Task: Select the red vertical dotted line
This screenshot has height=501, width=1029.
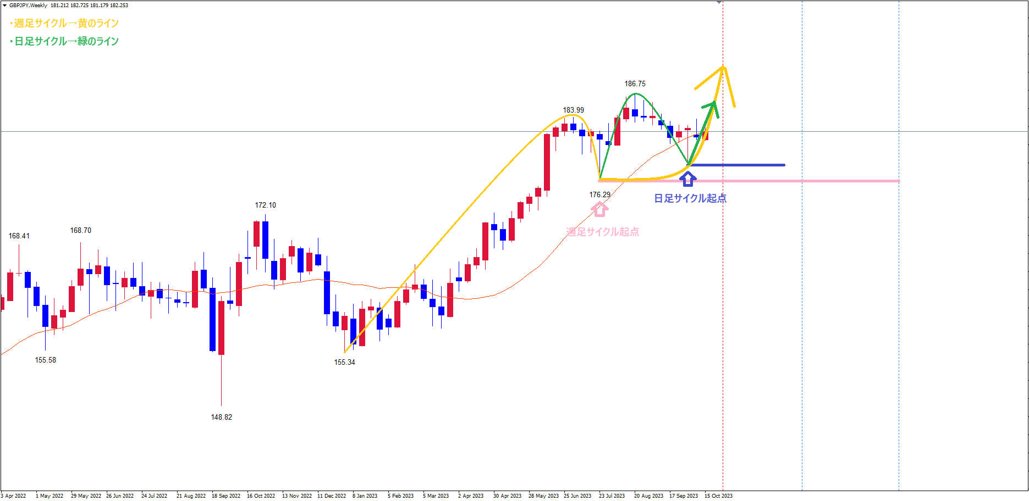Action: point(723,330)
